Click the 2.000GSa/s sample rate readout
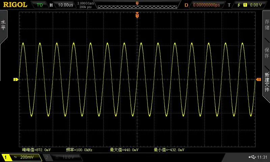270x162 pixels. pyautogui.click(x=86, y=3)
